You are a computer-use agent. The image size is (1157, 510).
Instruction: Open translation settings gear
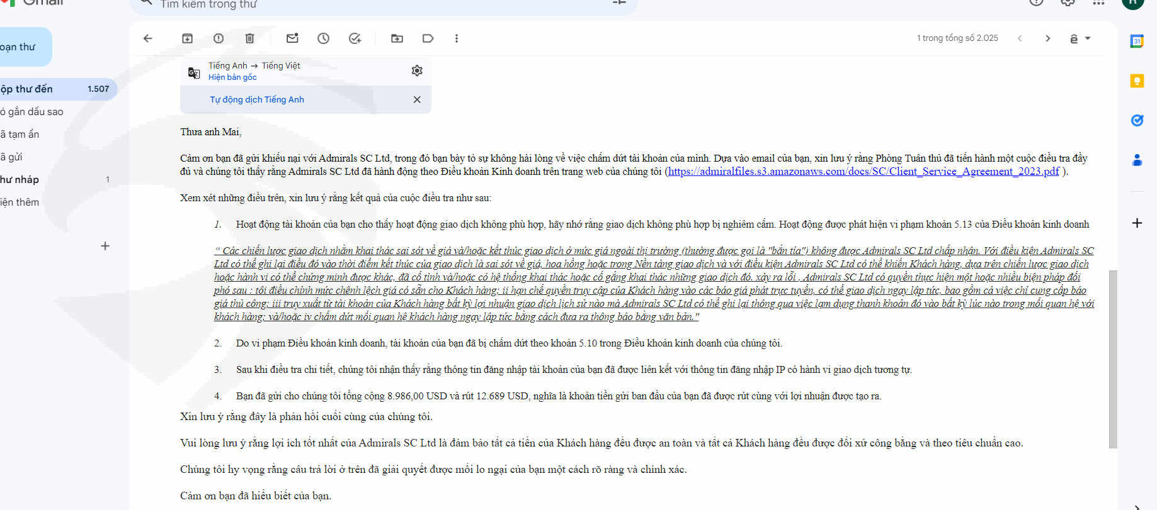(417, 70)
